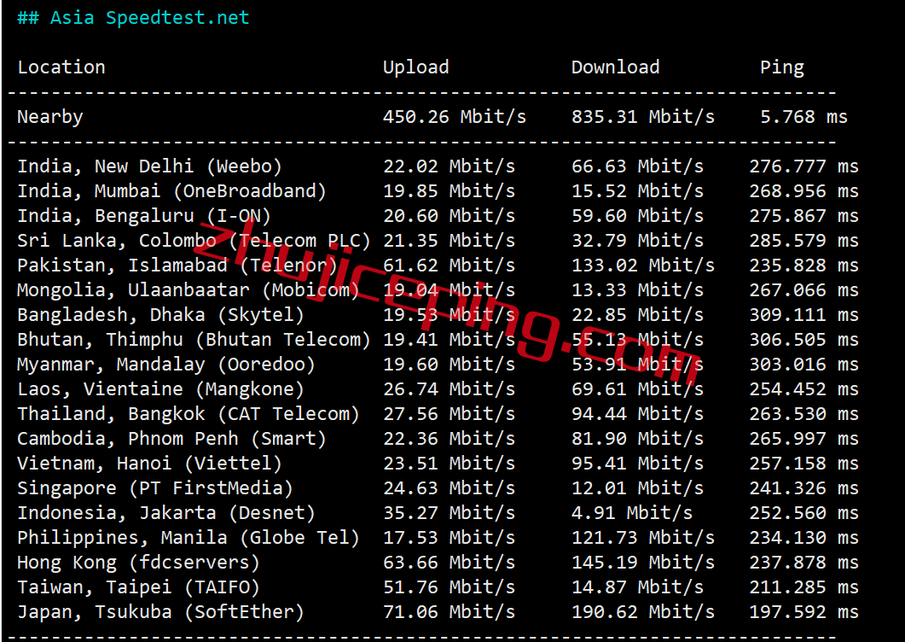Viewport: 905px width, 642px height.
Task: Select Jakarta upload "35.27 Mbit/s"
Action: pyautogui.click(x=449, y=514)
